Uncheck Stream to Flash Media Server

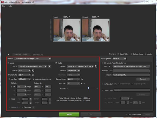pyautogui.click(x=103, y=63)
